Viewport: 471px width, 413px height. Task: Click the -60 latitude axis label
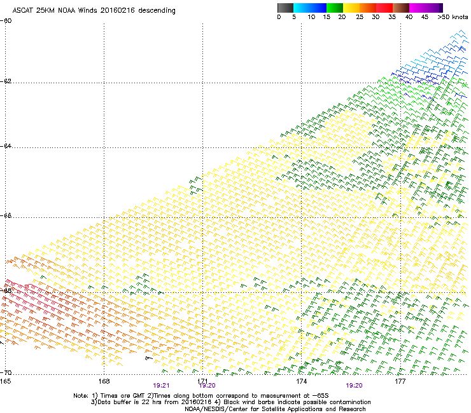[6, 21]
